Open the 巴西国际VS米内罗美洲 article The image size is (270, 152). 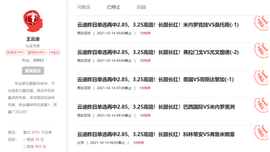pyautogui.click(x=156, y=107)
